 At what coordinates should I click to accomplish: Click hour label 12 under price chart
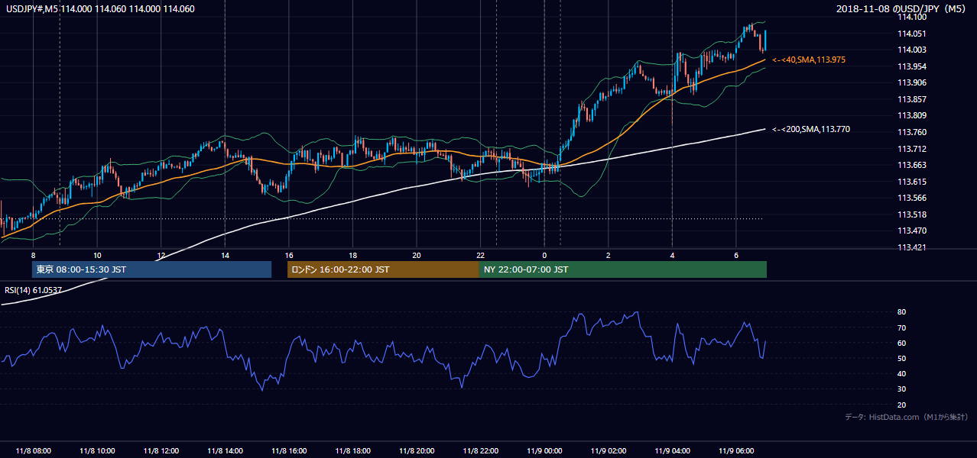click(x=161, y=255)
